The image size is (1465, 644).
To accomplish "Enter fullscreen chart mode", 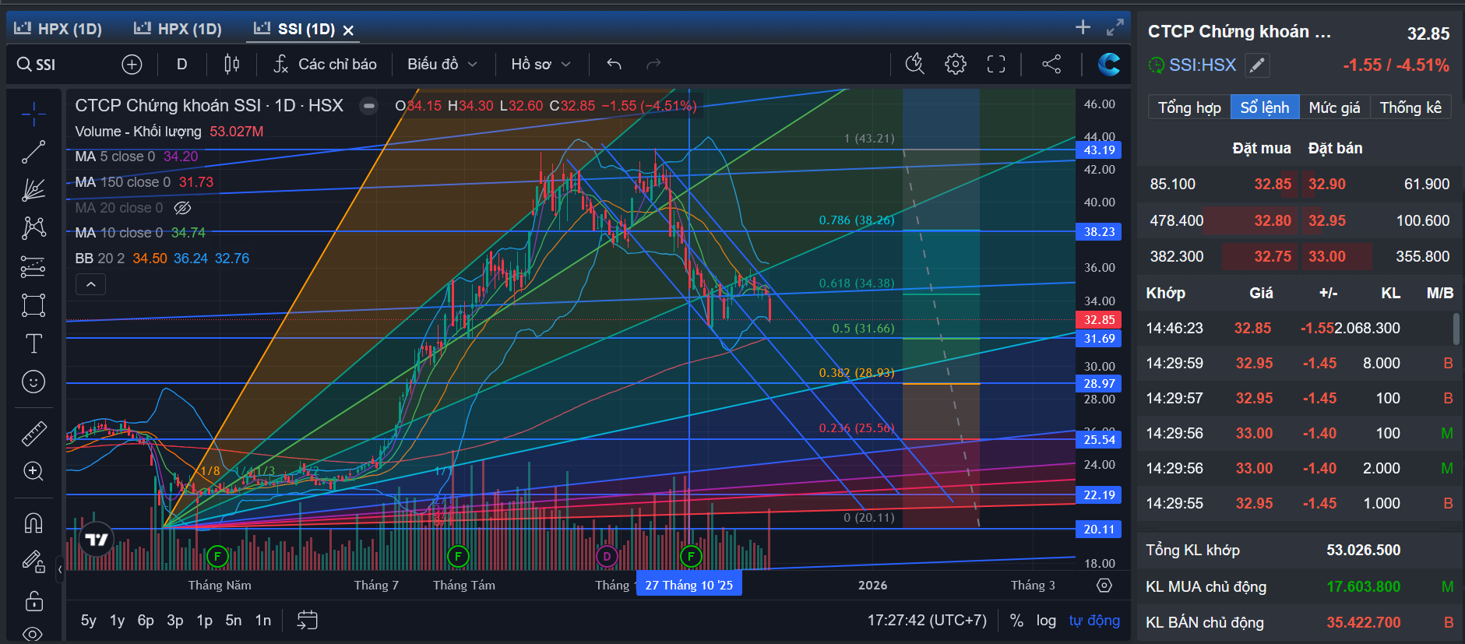I will pyautogui.click(x=996, y=65).
